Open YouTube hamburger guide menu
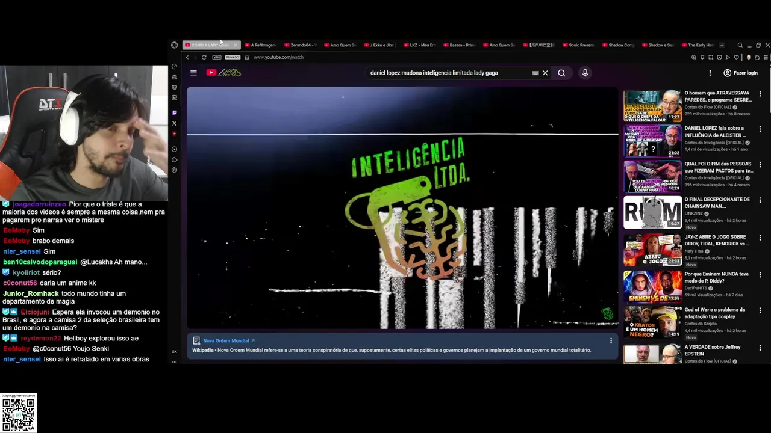Viewport: 771px width, 433px height. click(193, 73)
